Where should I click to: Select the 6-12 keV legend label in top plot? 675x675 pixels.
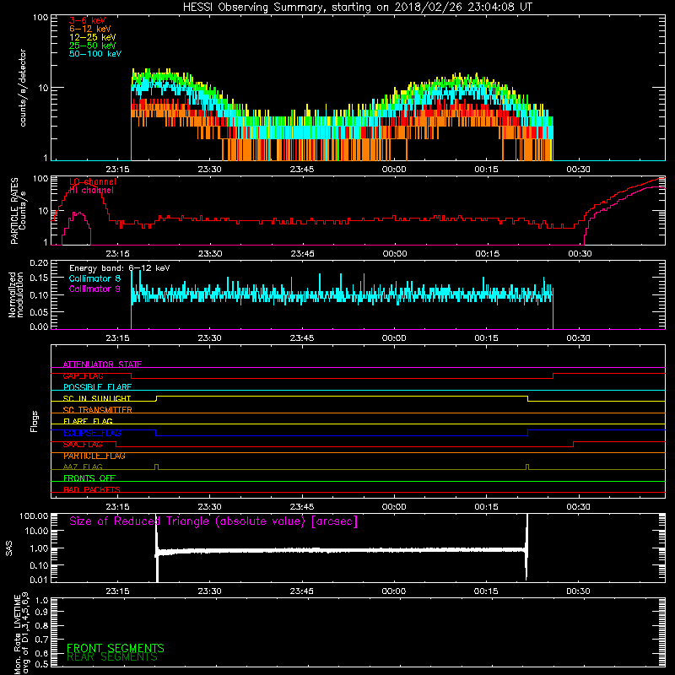[x=90, y=29]
